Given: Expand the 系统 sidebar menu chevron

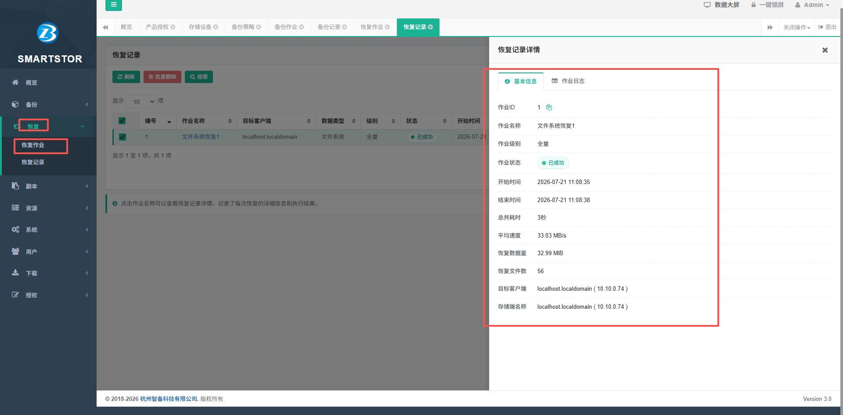Looking at the screenshot, I should 87,230.
